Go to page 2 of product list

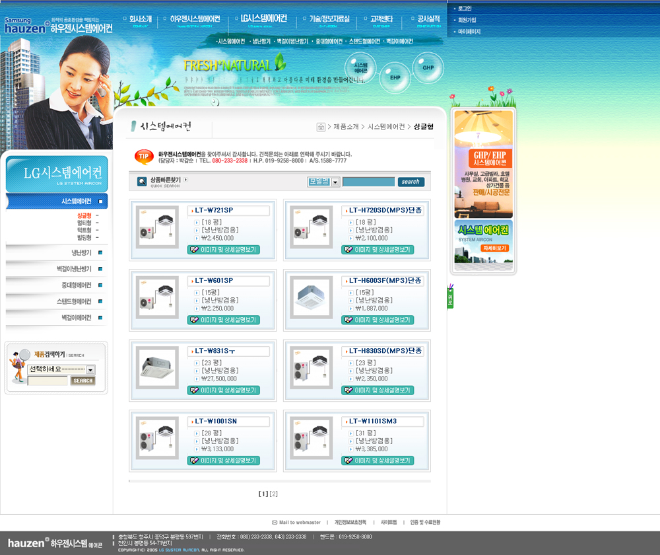point(274,494)
